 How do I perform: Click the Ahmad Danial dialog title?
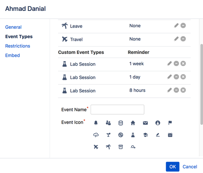(x=26, y=9)
